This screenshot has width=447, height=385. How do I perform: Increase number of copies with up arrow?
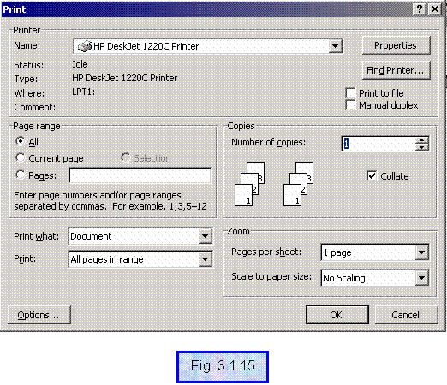422,140
